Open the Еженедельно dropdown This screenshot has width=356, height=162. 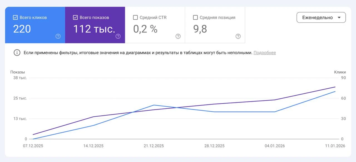(x=321, y=17)
